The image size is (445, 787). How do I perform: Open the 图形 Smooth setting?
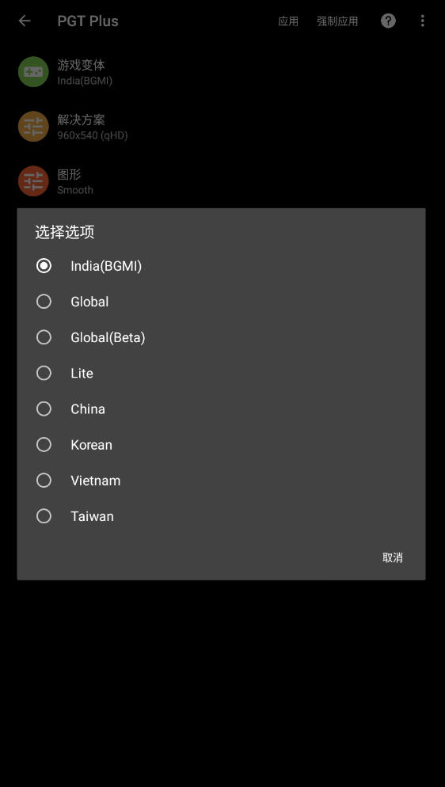[222, 181]
